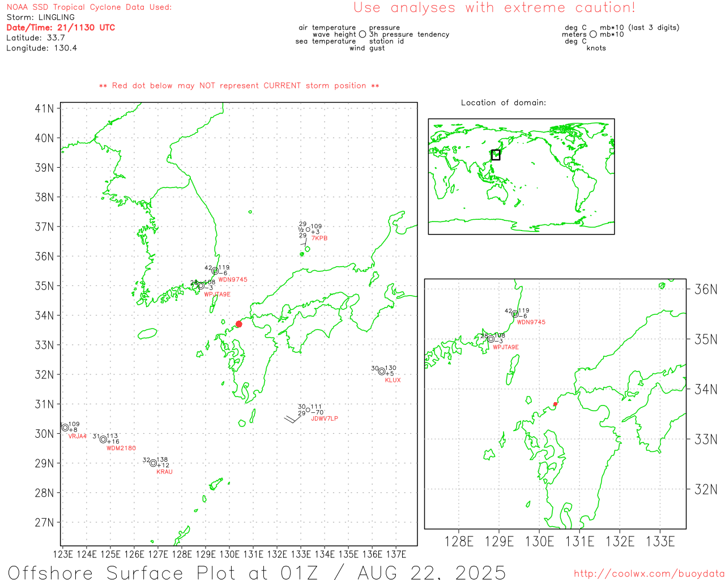Image resolution: width=725 pixels, height=580 pixels.
Task: Click 'Location of domain:' caption
Action: point(504,103)
